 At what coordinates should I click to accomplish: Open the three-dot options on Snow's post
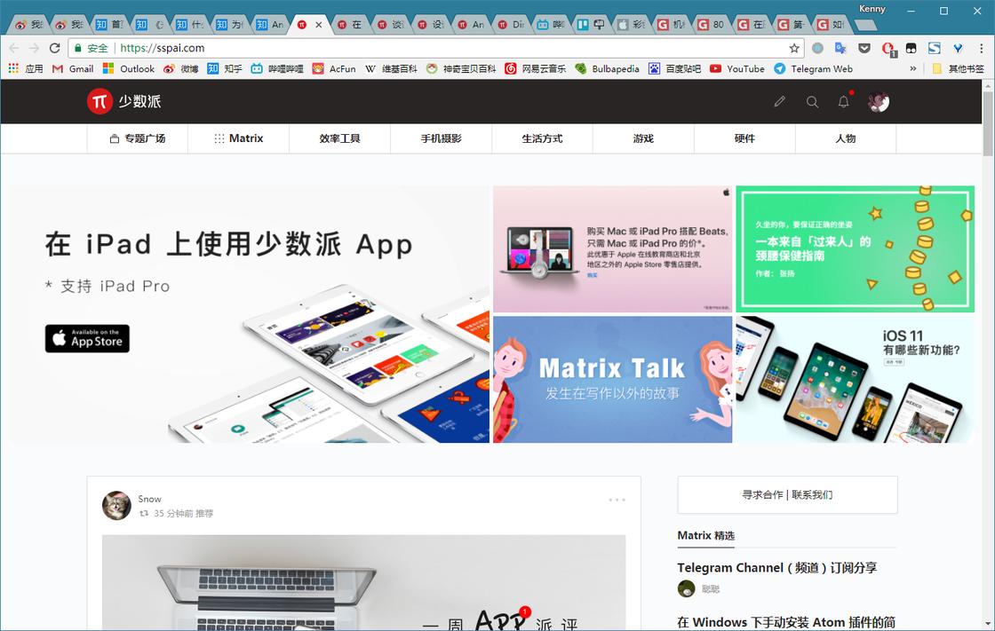click(x=617, y=500)
